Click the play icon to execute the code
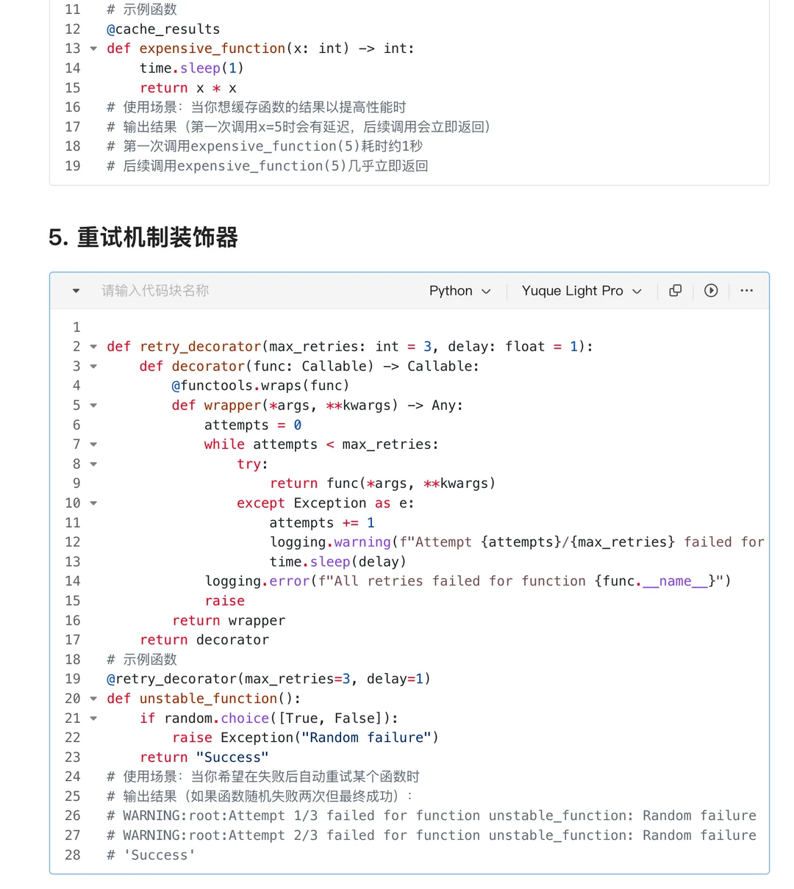 [710, 290]
